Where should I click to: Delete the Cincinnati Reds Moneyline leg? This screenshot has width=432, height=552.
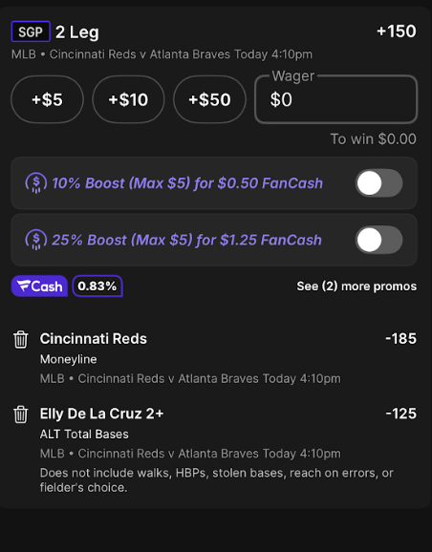[x=20, y=339]
